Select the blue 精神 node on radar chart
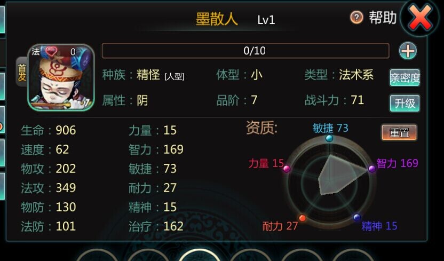The width and height of the screenshot is (444, 261). coord(356,217)
